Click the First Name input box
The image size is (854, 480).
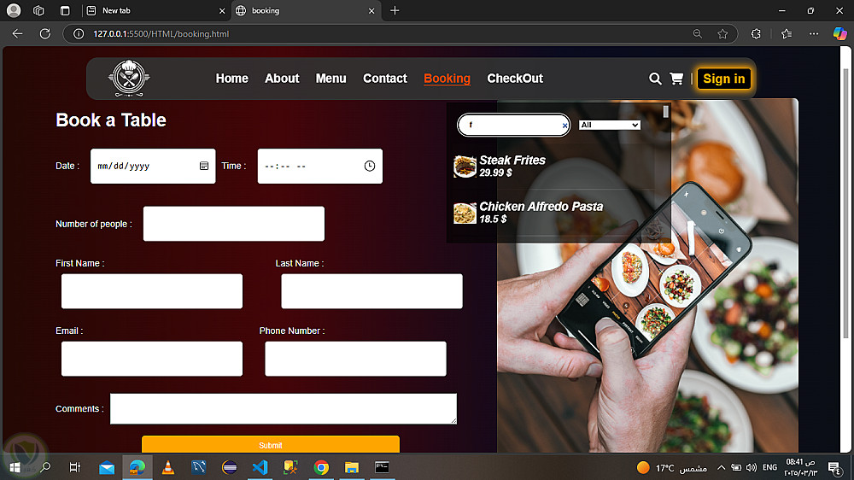pos(151,291)
